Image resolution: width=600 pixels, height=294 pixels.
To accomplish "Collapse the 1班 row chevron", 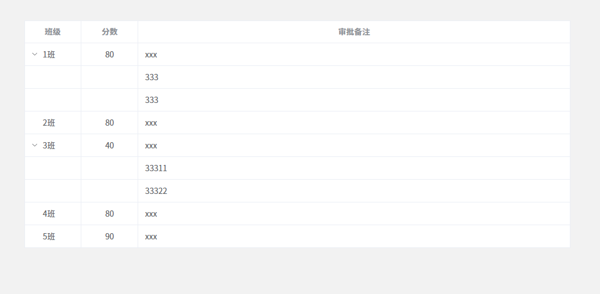I will click(35, 55).
